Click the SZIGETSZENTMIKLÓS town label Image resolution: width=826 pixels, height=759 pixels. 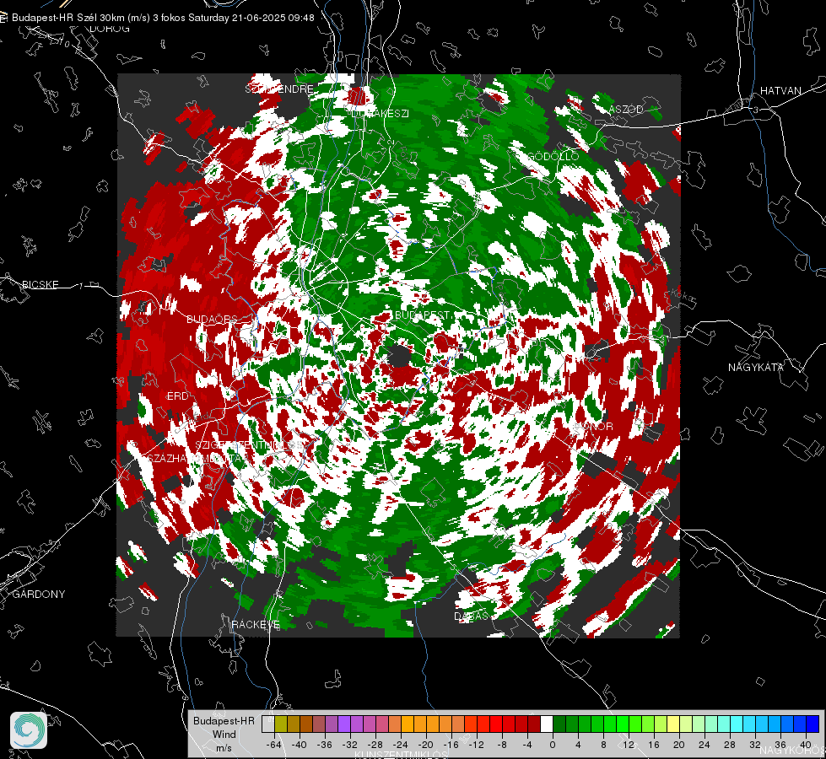(250, 445)
